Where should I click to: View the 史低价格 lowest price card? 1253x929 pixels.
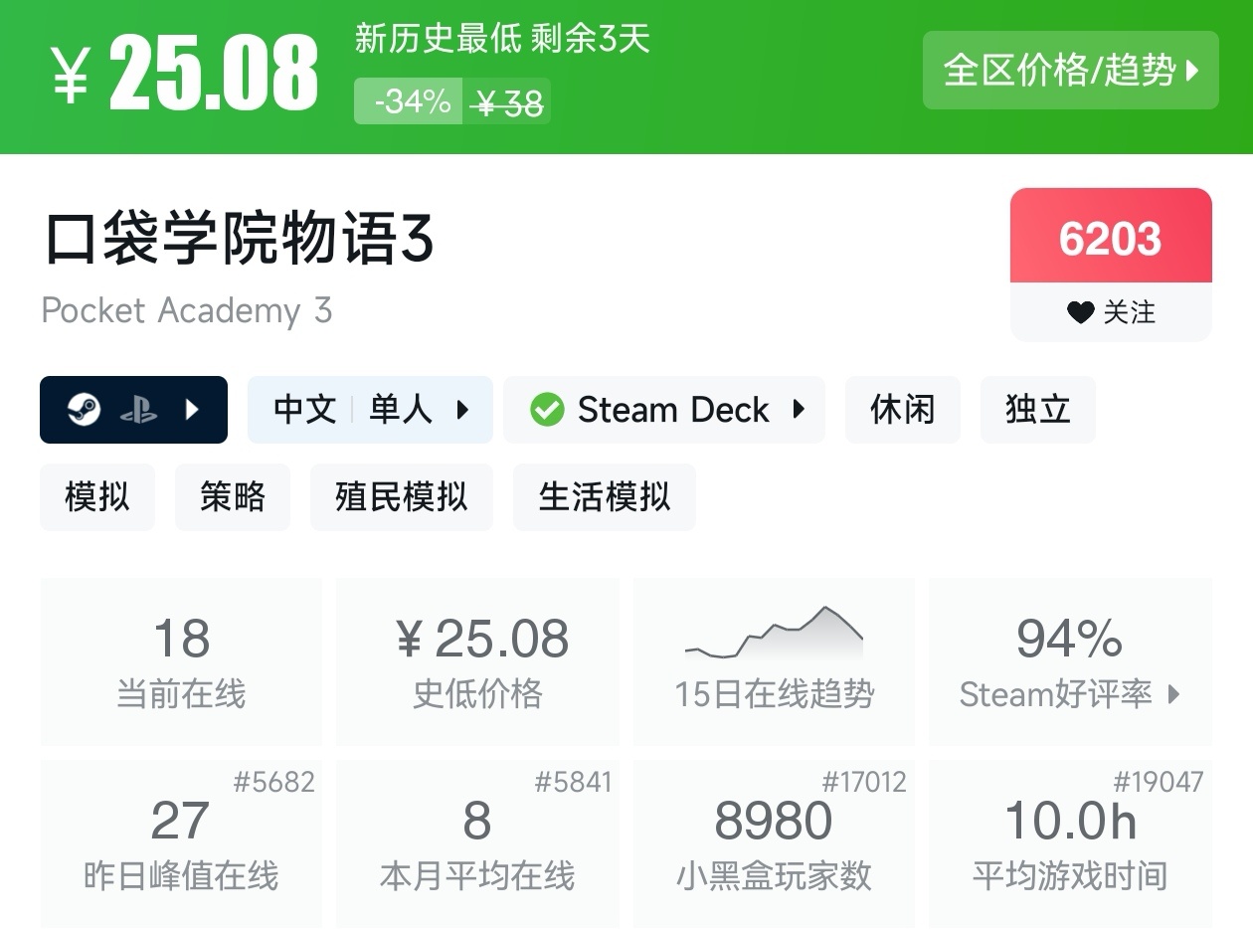[477, 661]
